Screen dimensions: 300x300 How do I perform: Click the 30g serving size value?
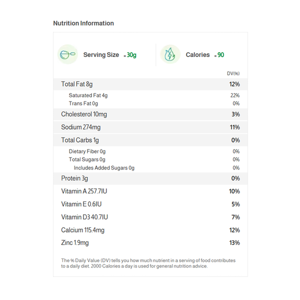131,55
